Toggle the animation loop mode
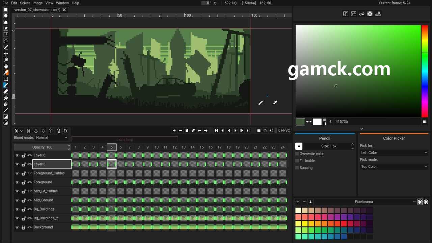 [271, 131]
